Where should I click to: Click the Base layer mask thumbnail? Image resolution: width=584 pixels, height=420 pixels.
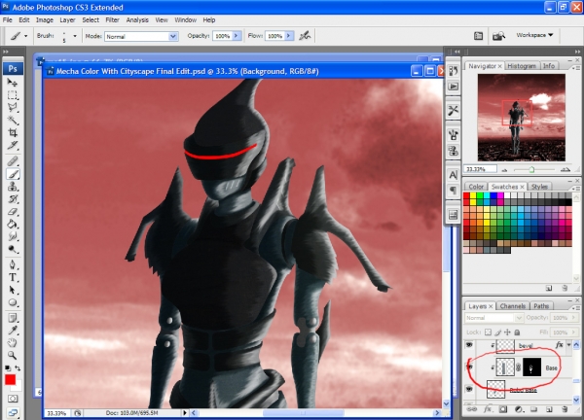[x=531, y=367]
